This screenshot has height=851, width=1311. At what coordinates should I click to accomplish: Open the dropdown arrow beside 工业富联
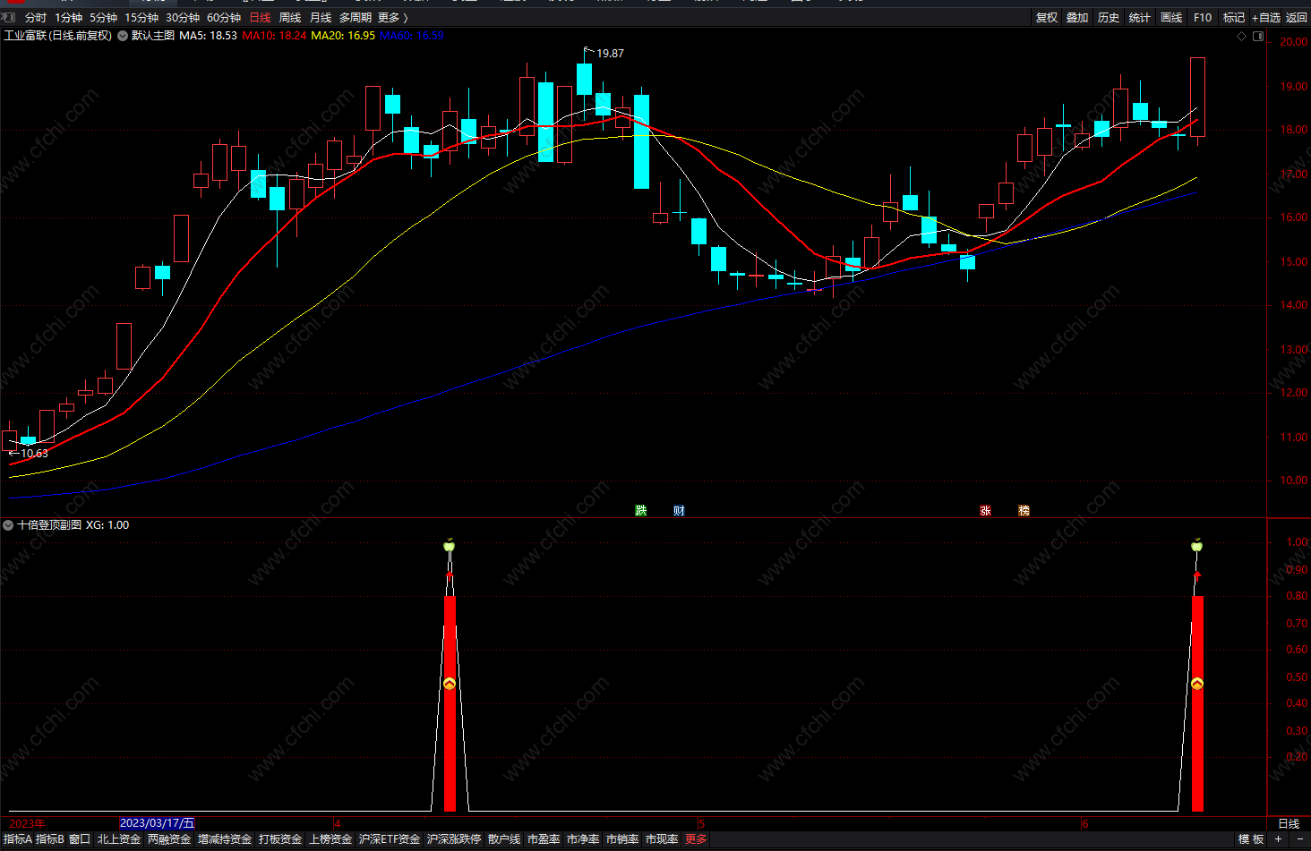pyautogui.click(x=122, y=36)
